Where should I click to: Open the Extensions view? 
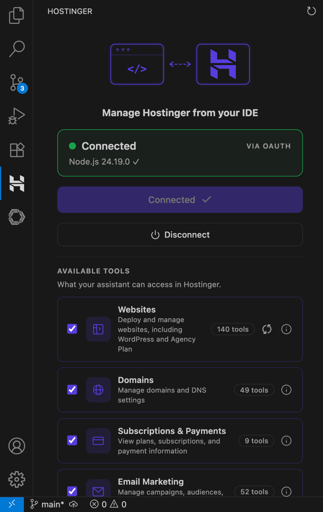(16, 150)
